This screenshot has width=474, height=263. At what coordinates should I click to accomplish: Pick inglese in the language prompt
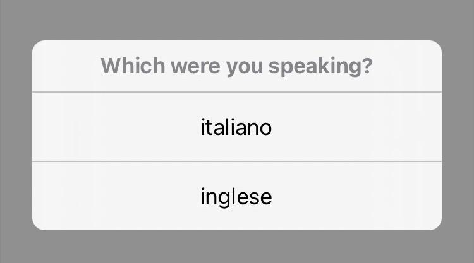pyautogui.click(x=236, y=196)
